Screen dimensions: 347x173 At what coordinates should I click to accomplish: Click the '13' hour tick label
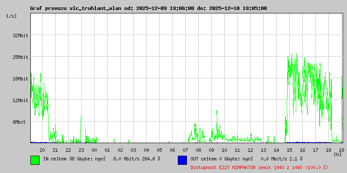264,150
